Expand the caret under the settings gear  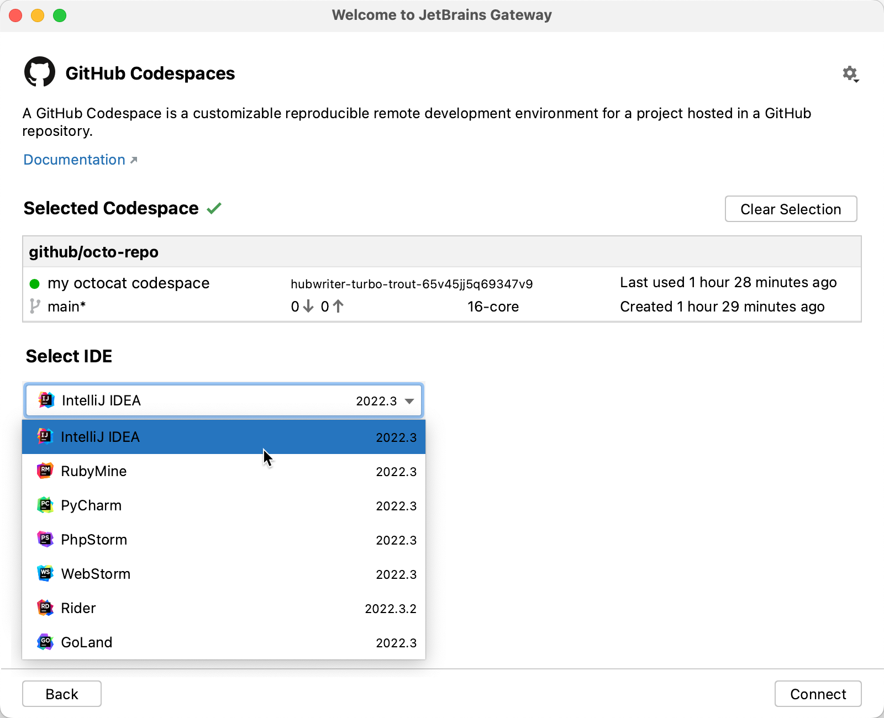point(856,80)
